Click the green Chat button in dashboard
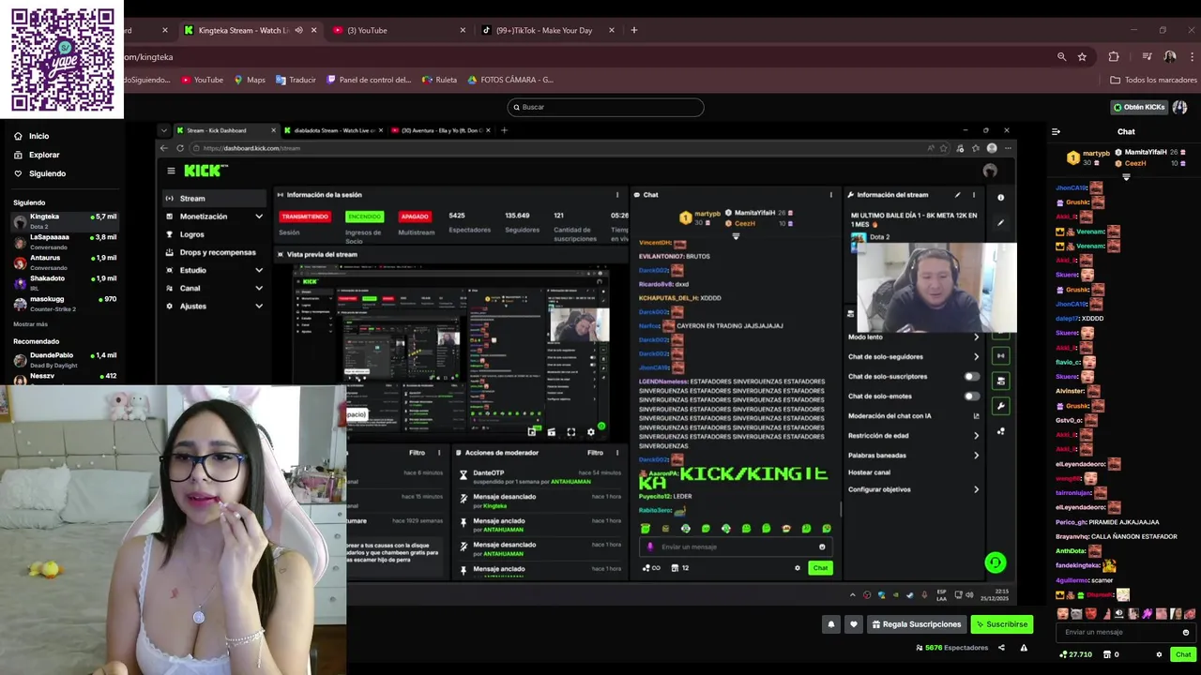Image resolution: width=1201 pixels, height=675 pixels. 820,567
